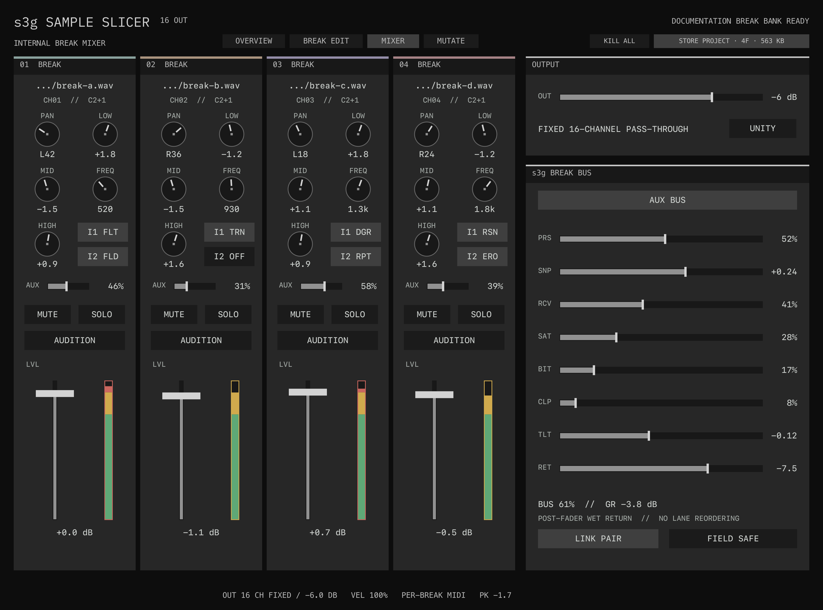Image resolution: width=823 pixels, height=610 pixels.
Task: Switch to the OVERVIEW tab
Action: [x=254, y=41]
